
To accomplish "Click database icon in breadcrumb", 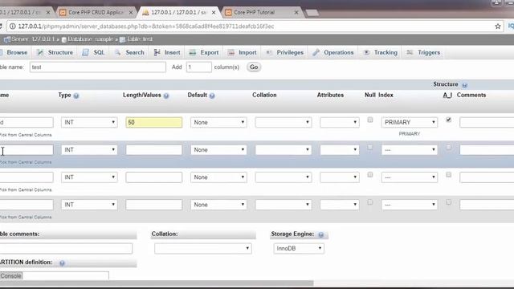I will coord(64,39).
